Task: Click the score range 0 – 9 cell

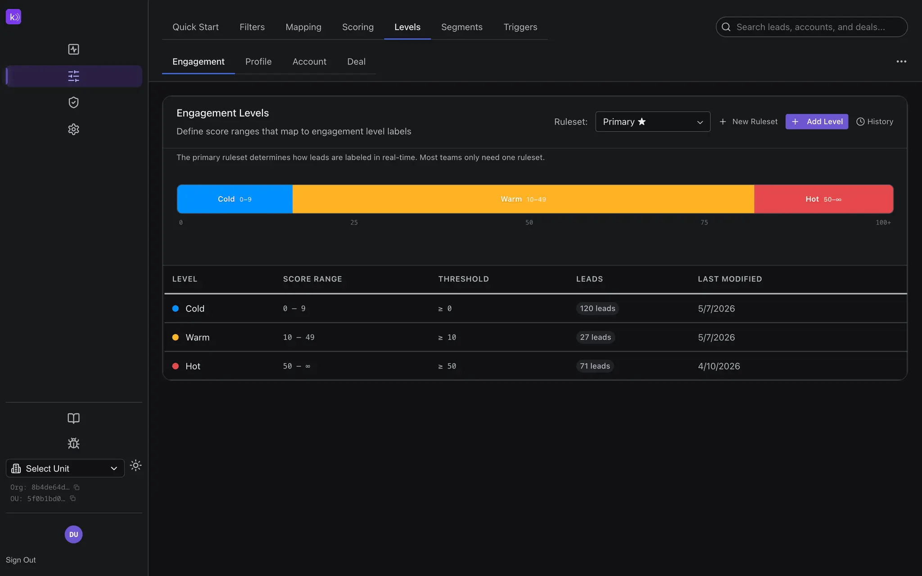Action: point(294,309)
